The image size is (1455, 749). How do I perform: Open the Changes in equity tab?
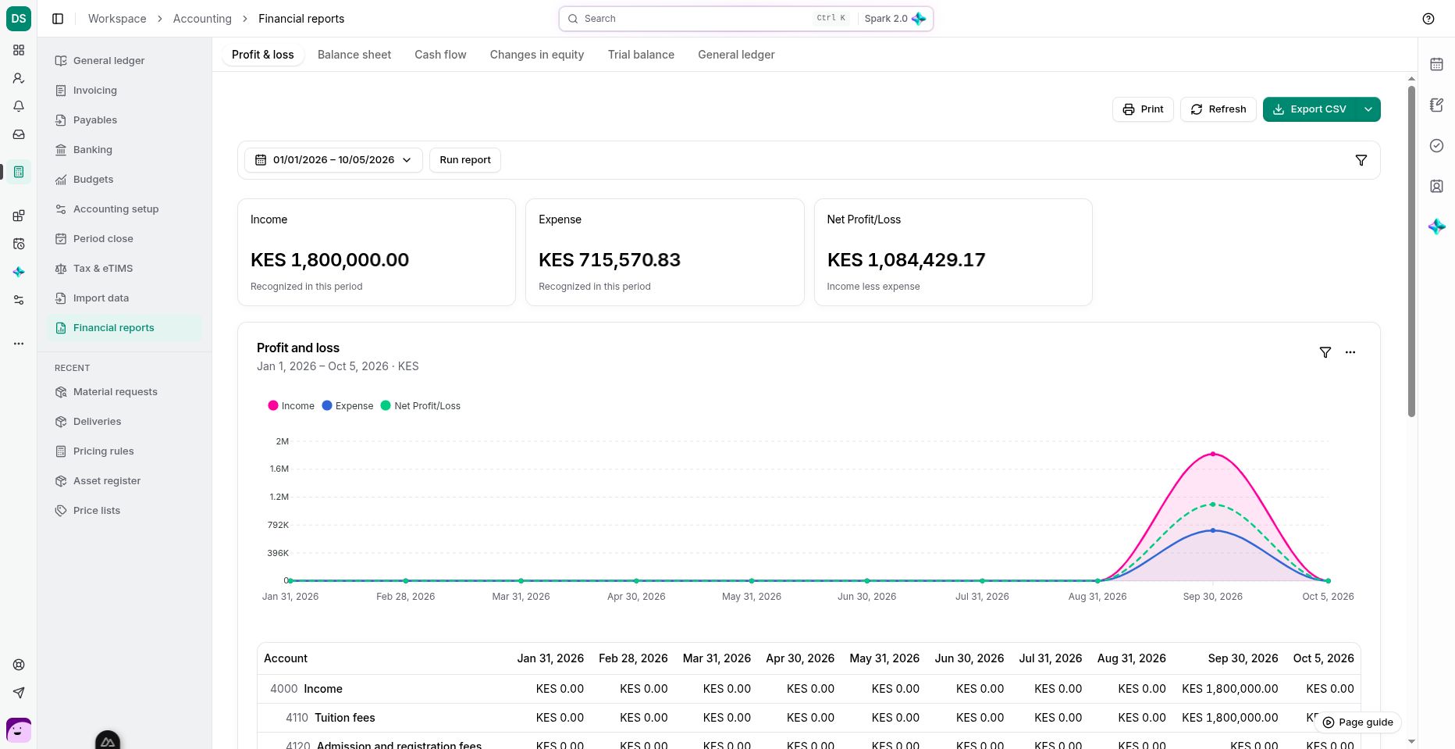(x=537, y=55)
